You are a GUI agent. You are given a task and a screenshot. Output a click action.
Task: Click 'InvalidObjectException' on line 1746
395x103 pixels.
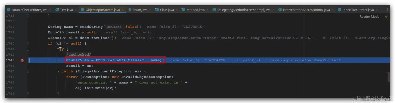146,77
